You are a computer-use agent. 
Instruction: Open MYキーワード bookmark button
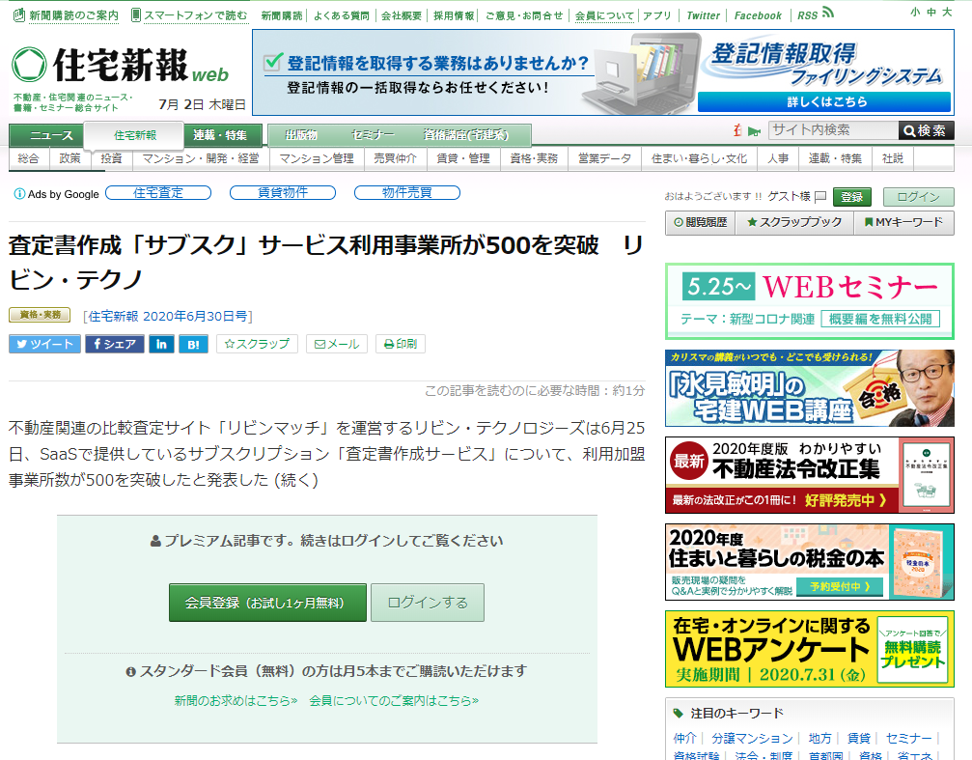[x=903, y=222]
